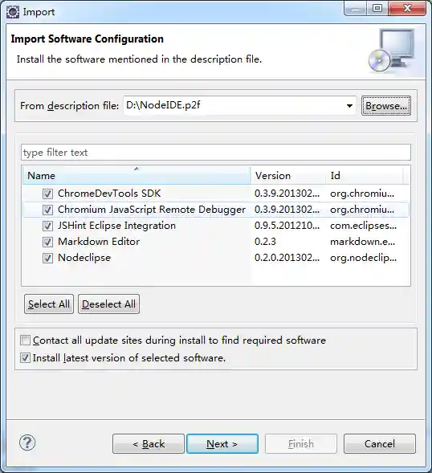
Task: Uncheck Chromium JavaScript Remote Debugger checkbox
Action: click(47, 210)
